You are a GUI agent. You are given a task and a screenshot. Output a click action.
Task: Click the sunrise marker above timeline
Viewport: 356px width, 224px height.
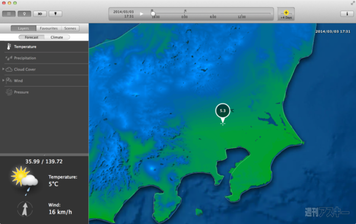(185, 11)
